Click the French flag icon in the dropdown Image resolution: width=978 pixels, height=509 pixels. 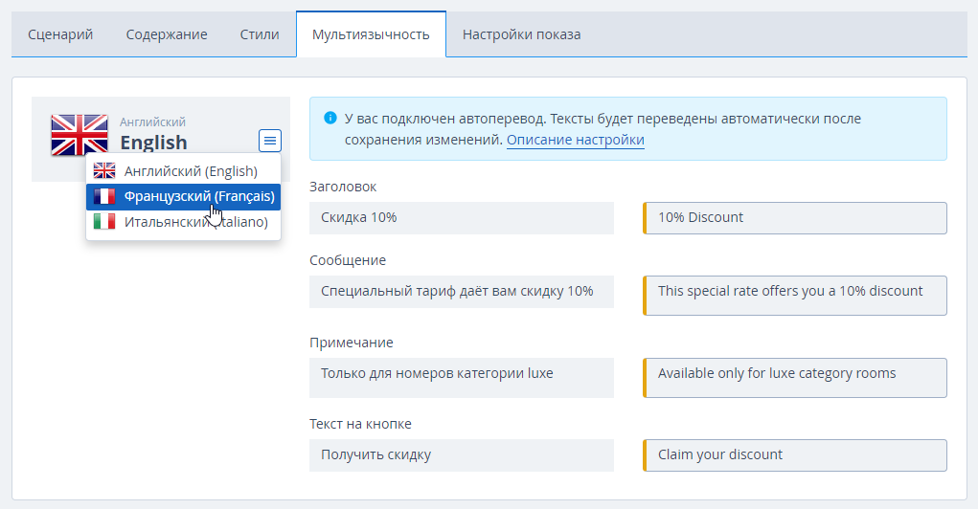pos(104,196)
